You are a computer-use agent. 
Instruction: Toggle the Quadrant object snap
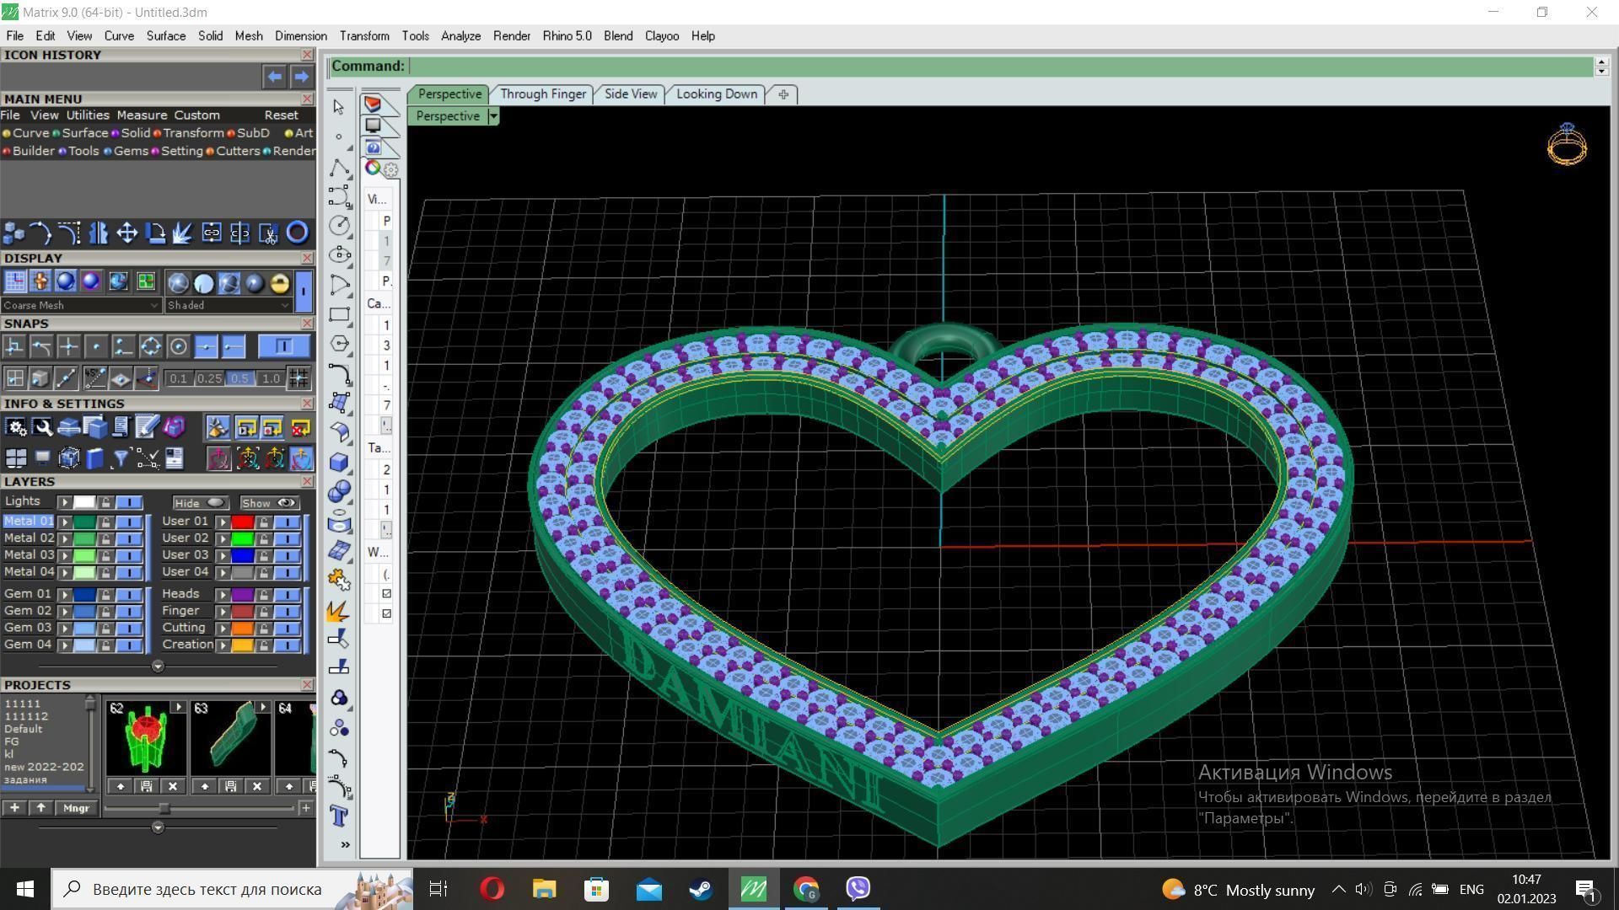pyautogui.click(x=151, y=346)
